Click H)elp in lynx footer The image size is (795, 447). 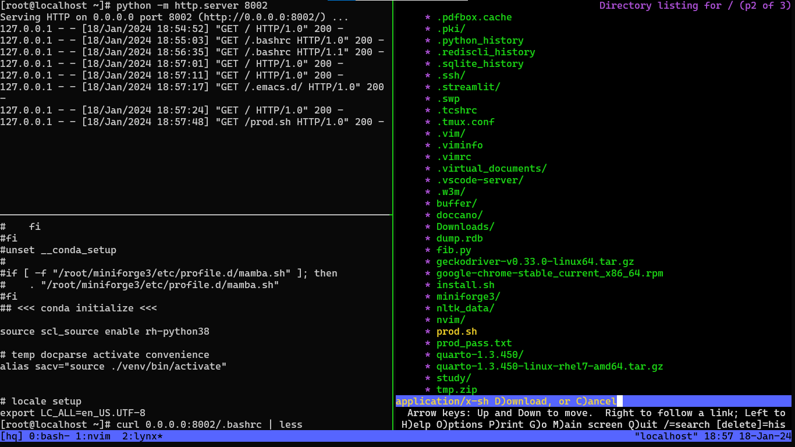pos(416,425)
